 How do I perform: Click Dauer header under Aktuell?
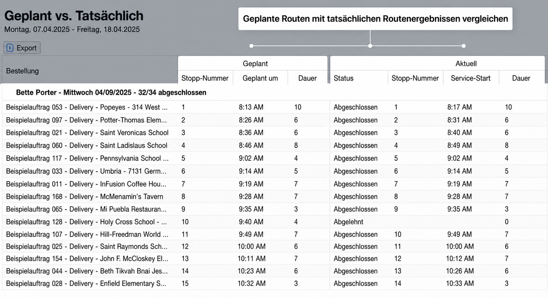click(521, 78)
